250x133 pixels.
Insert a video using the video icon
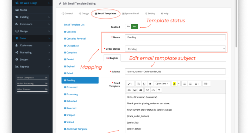[x=140, y=90]
